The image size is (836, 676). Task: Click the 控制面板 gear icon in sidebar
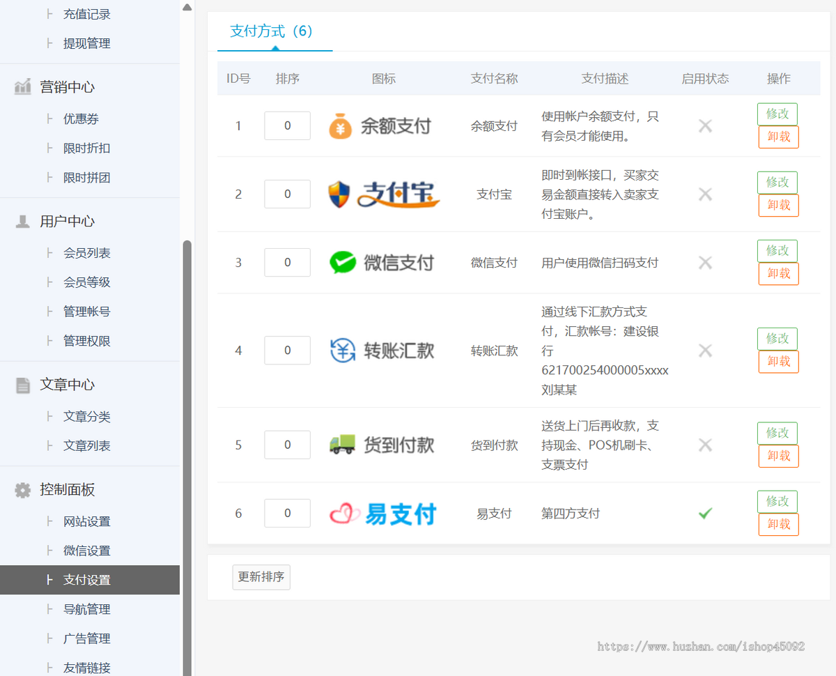pyautogui.click(x=23, y=490)
